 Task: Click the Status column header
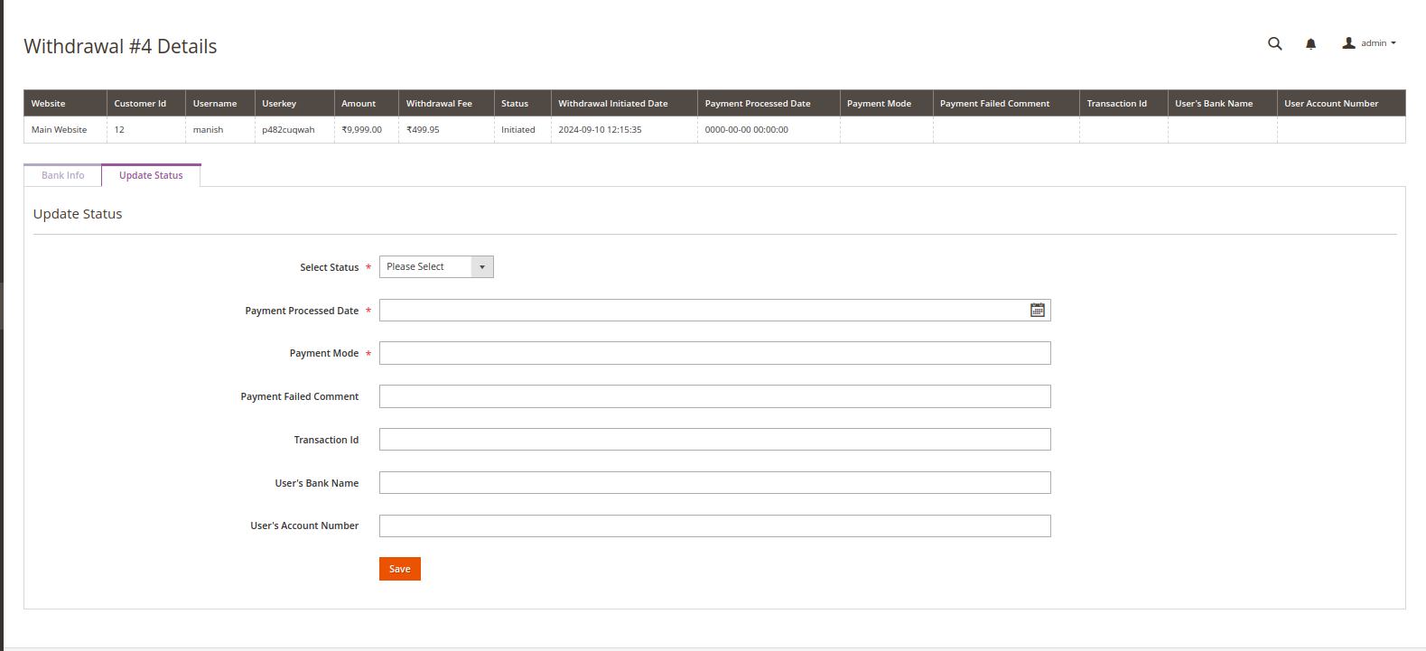coord(515,104)
